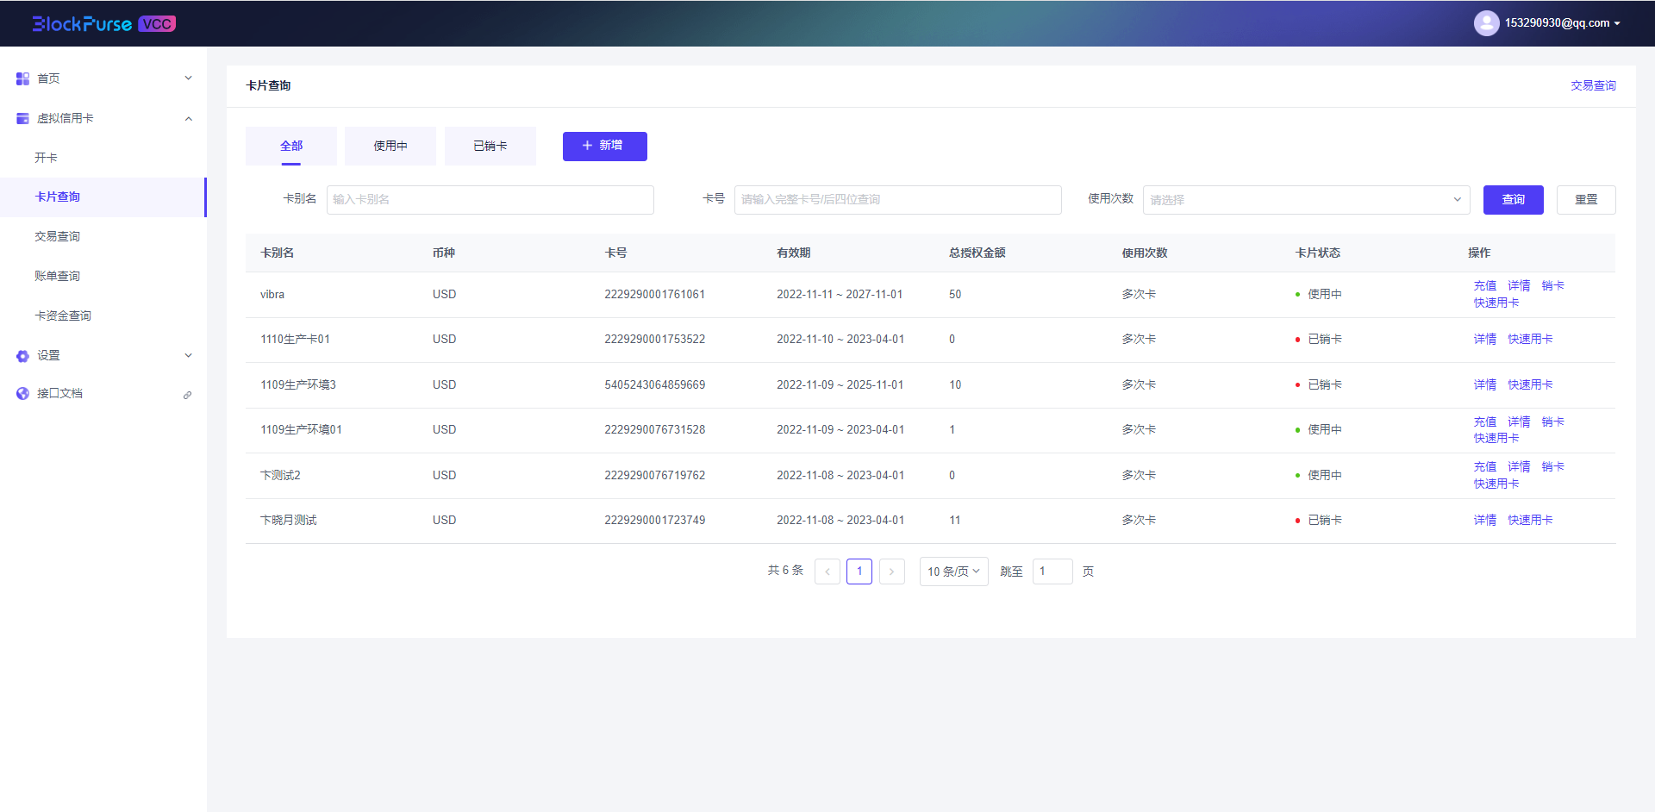
Task: Click 销卡 for the vibra card
Action: [1553, 285]
